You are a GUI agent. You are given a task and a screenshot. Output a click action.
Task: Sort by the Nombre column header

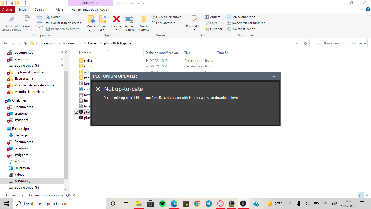tap(85, 53)
